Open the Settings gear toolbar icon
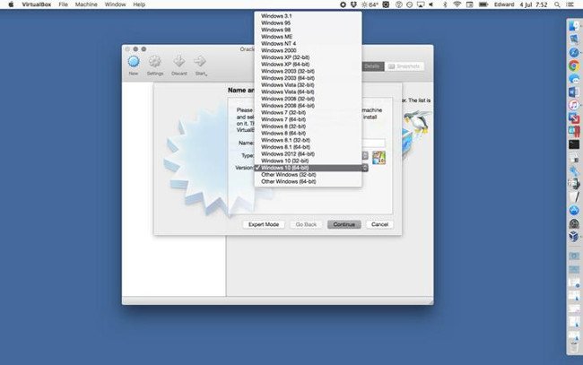Viewport: 583px width, 365px height. pyautogui.click(x=154, y=62)
